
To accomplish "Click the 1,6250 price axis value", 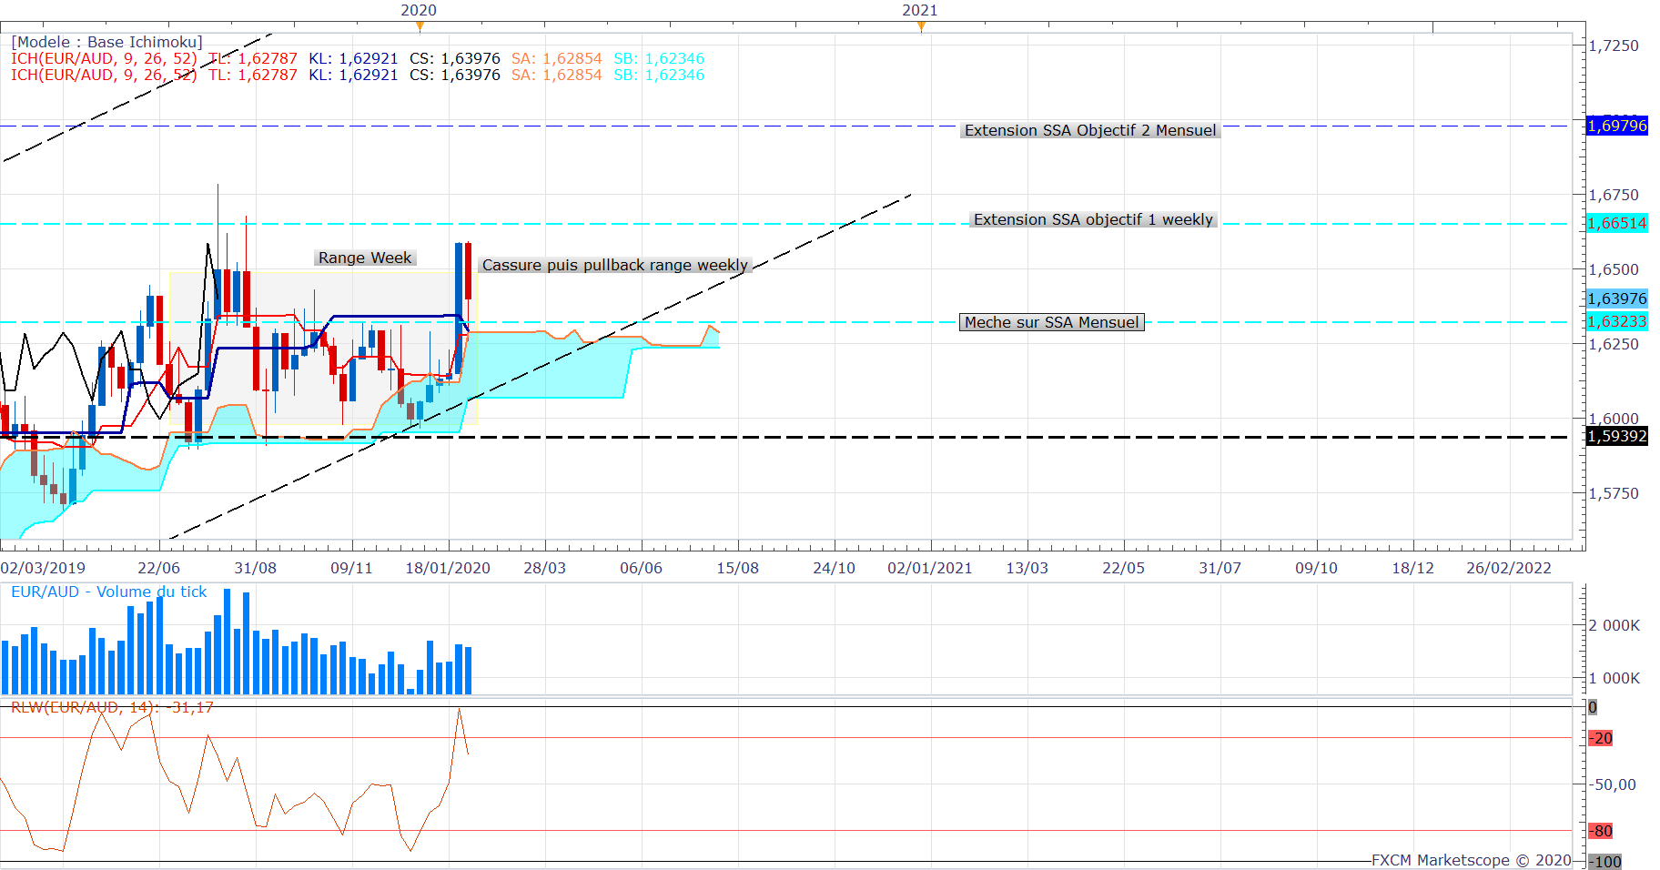I will tap(1614, 344).
